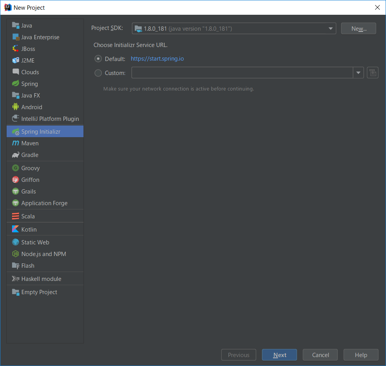Image resolution: width=386 pixels, height=366 pixels.
Task: Click the Haskell module lambda icon
Action: pos(16,279)
